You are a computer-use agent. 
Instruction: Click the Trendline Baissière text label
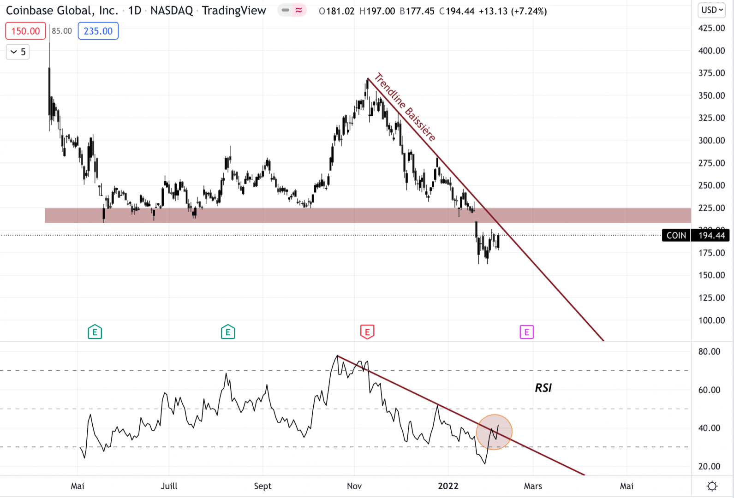(405, 107)
